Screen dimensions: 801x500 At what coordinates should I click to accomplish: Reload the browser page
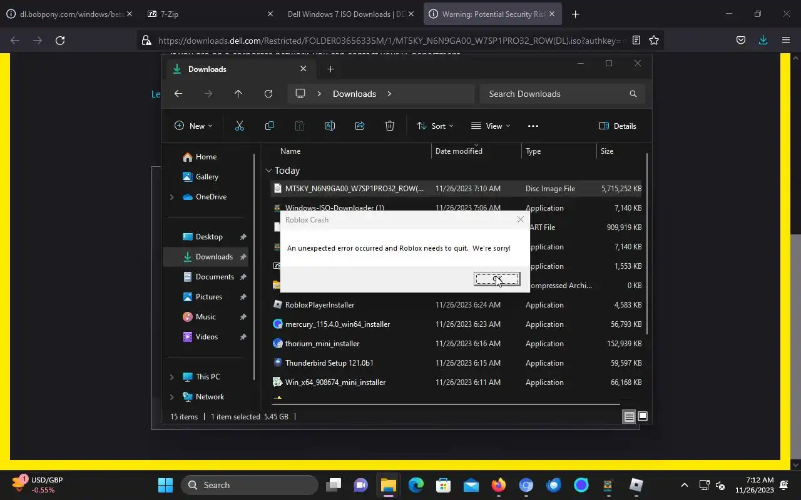[x=60, y=40]
